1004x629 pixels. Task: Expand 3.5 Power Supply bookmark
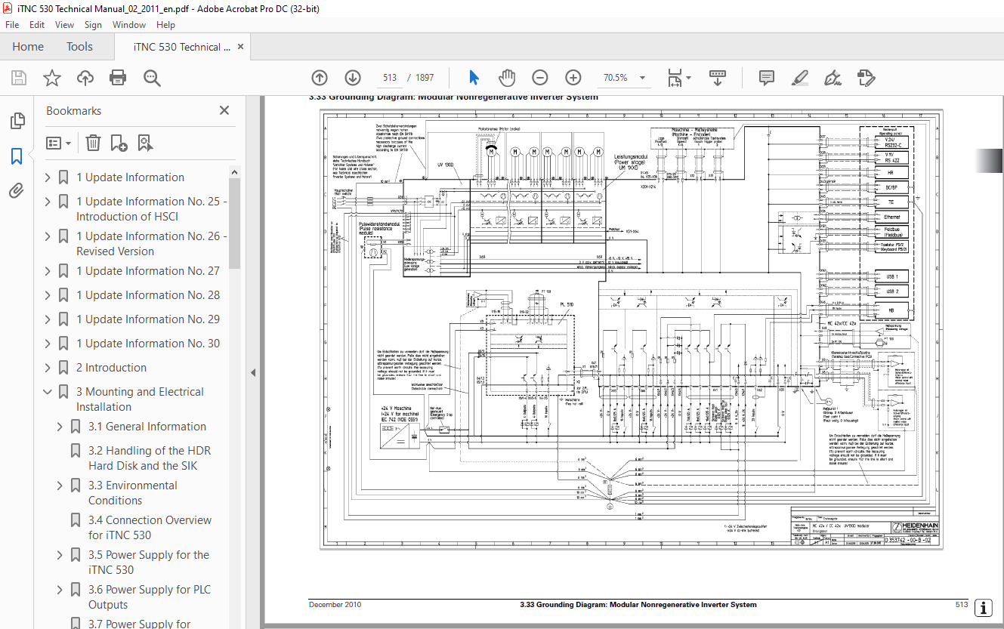[60, 555]
